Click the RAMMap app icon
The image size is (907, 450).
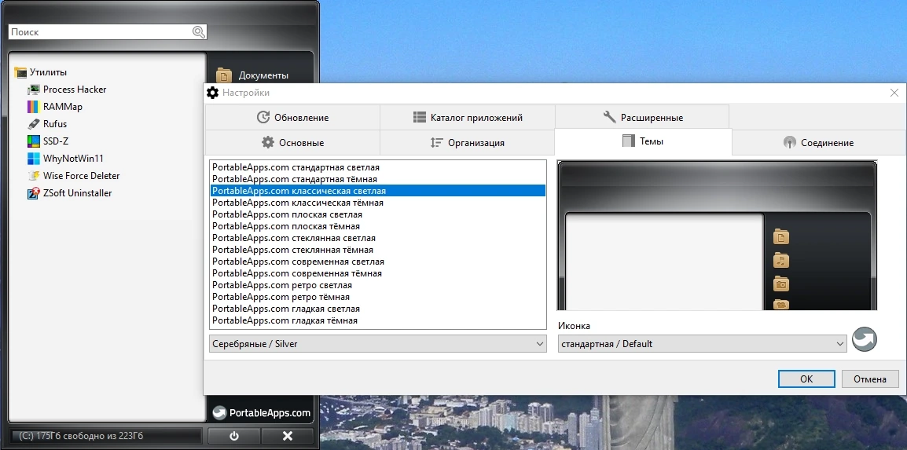34,107
